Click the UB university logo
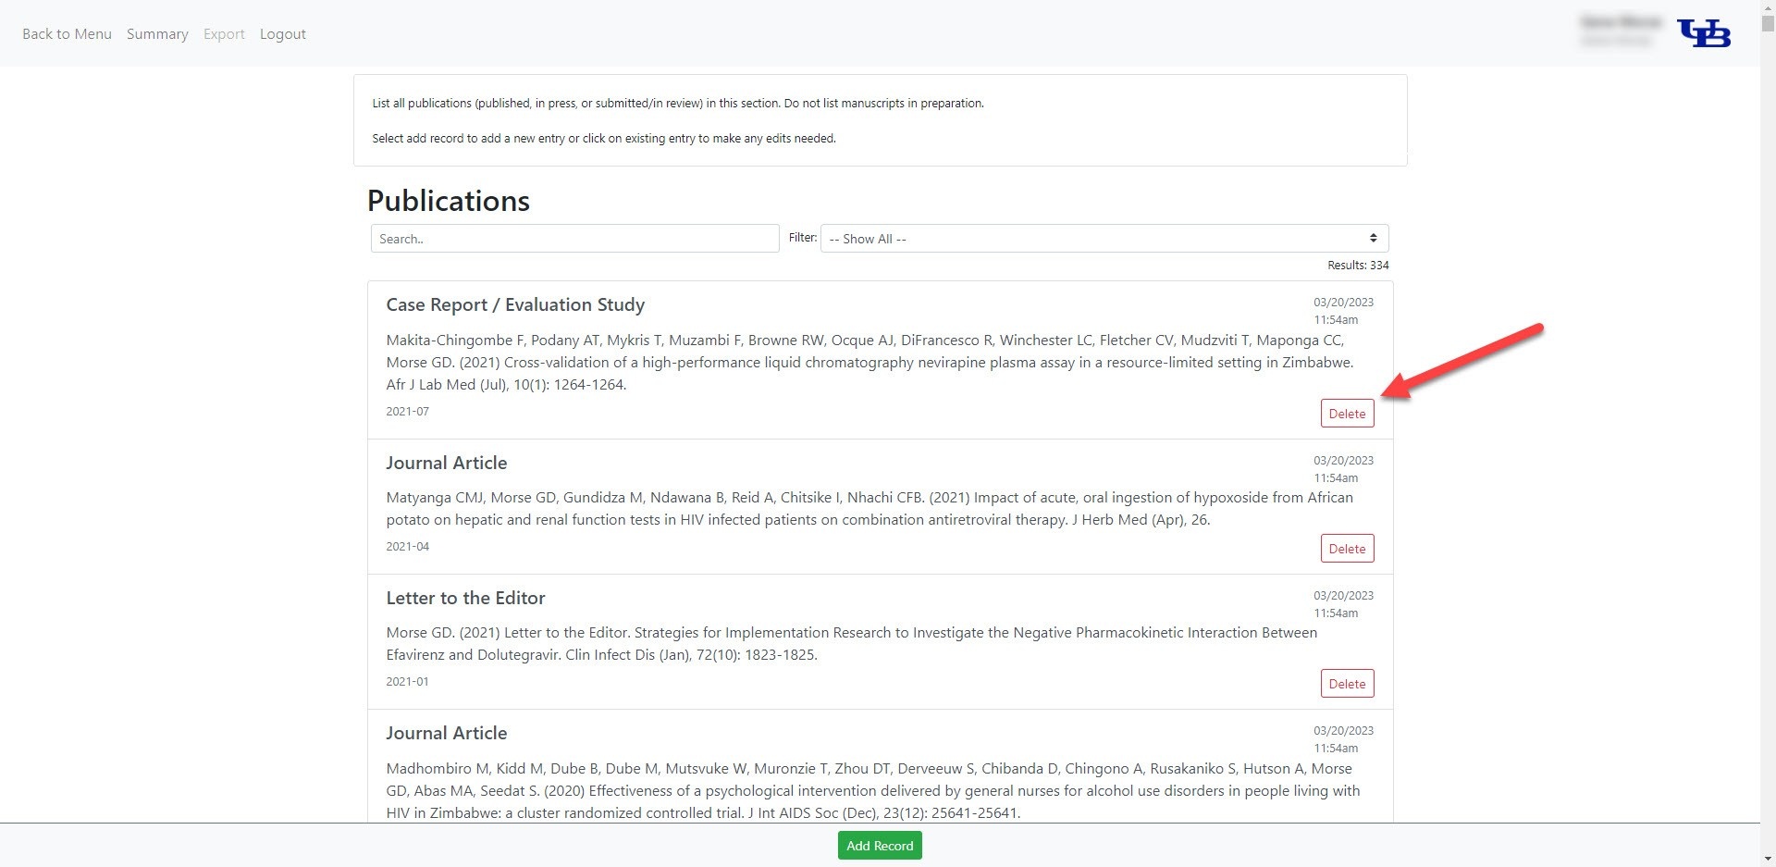Viewport: 1776px width, 867px height. pos(1704,33)
